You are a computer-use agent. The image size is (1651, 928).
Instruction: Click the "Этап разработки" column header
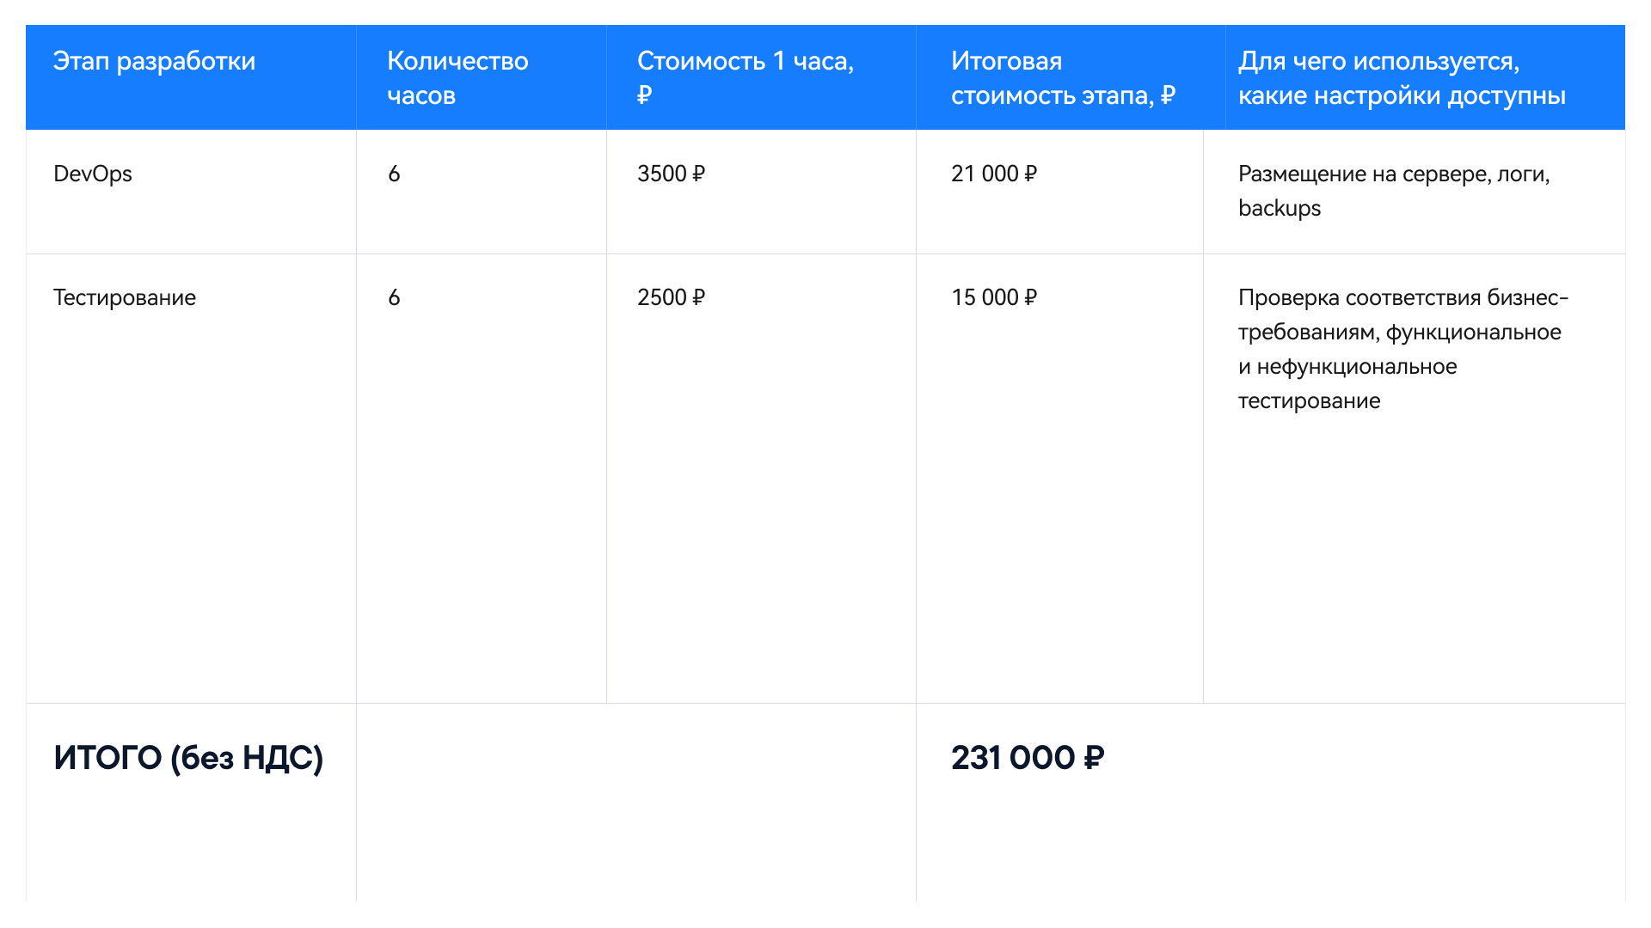click(154, 61)
